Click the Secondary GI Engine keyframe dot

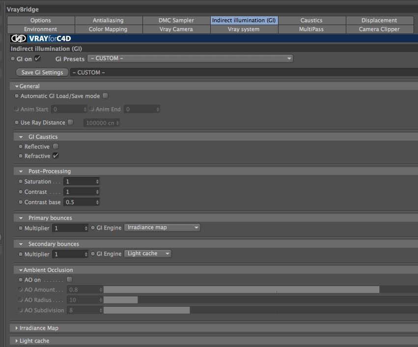(93, 254)
